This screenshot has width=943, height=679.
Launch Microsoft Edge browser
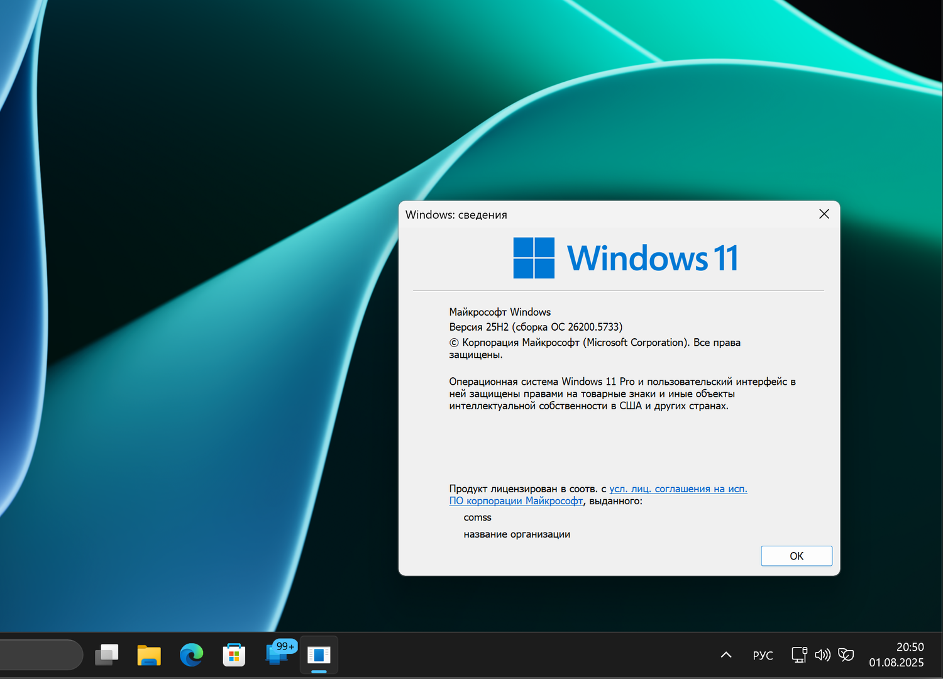click(x=191, y=654)
